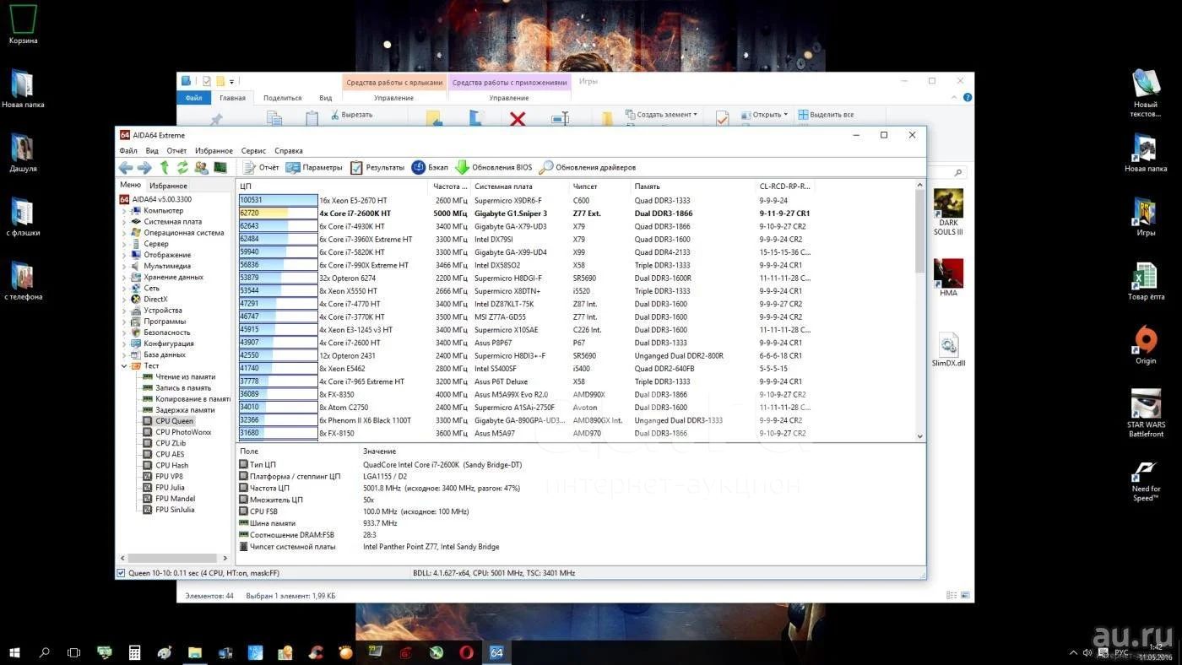Collapse the Тест tree node
This screenshot has height=665, width=1182.
click(124, 366)
